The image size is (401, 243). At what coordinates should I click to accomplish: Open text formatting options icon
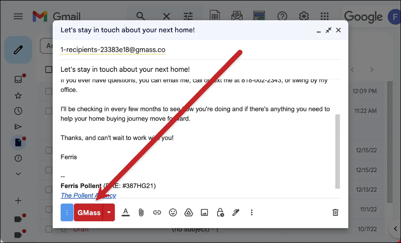click(126, 212)
